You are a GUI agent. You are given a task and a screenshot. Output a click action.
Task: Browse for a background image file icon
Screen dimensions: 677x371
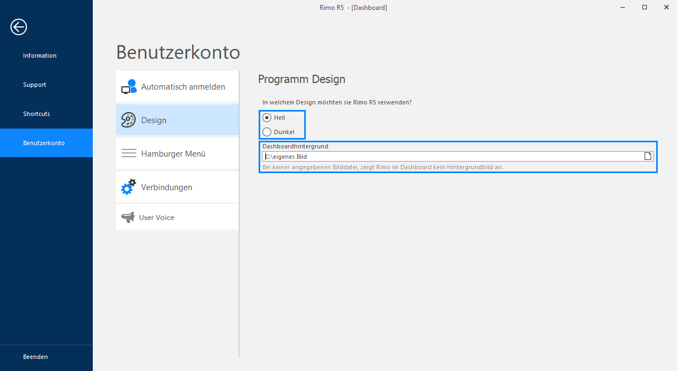648,156
